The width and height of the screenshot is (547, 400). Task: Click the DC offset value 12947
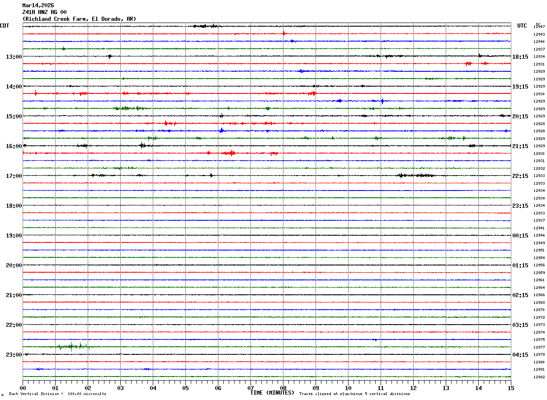click(539, 27)
